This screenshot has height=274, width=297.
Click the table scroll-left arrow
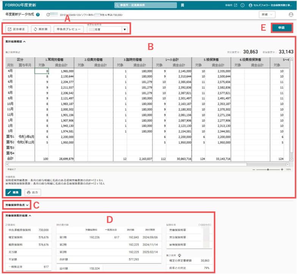tap(7, 164)
